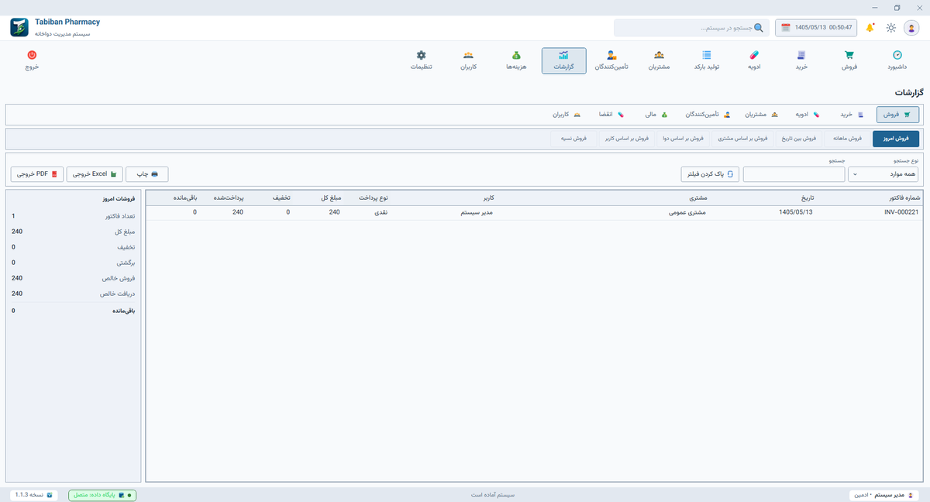Expand the همه موارد search type dropdown

(883, 174)
